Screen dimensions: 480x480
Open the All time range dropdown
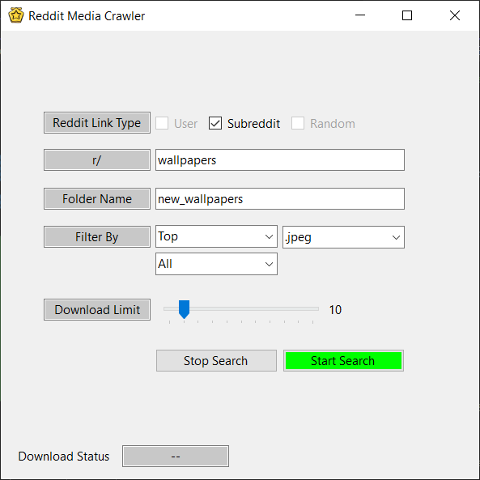pyautogui.click(x=216, y=264)
